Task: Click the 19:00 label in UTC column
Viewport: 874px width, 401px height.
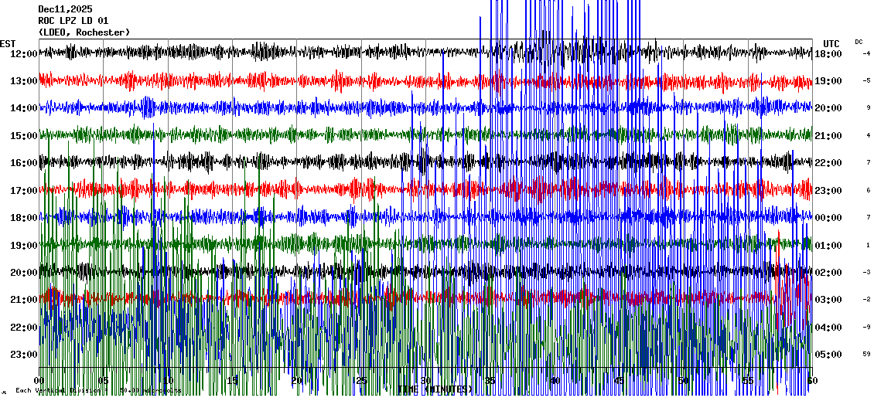Action: coord(828,81)
